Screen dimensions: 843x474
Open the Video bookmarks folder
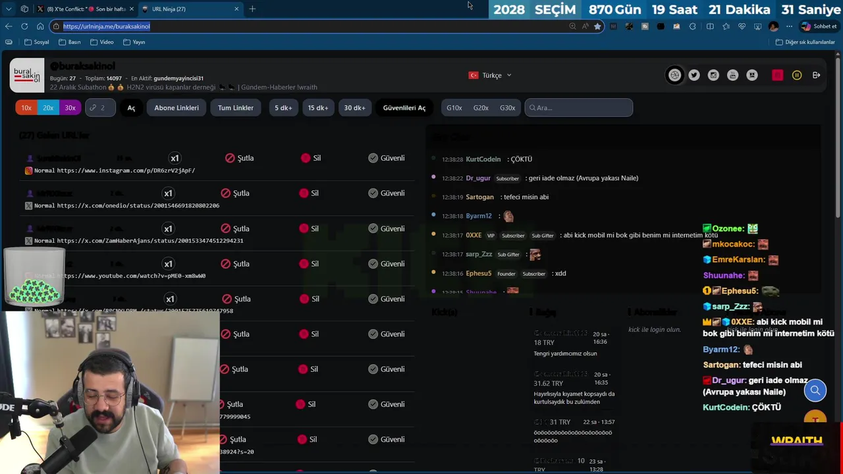[102, 42]
